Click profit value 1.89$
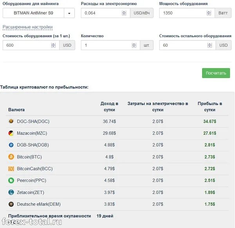The width and height of the screenshot is (235, 228). pyautogui.click(x=210, y=192)
